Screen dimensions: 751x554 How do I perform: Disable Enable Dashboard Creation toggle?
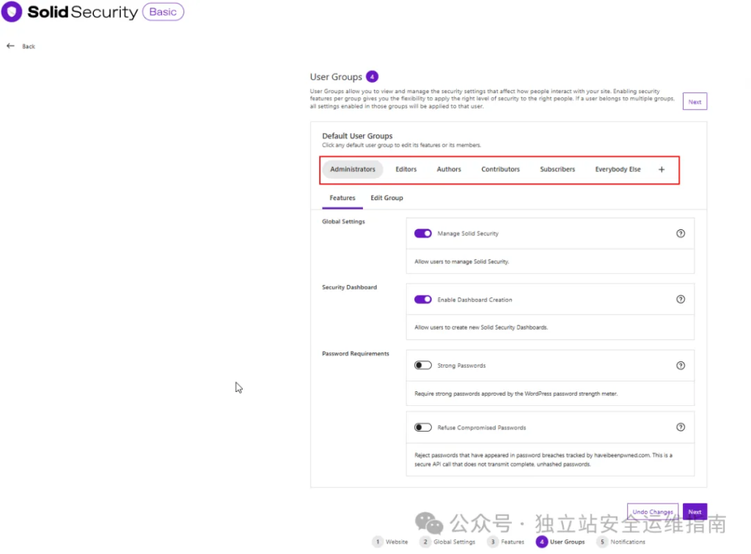(x=423, y=300)
